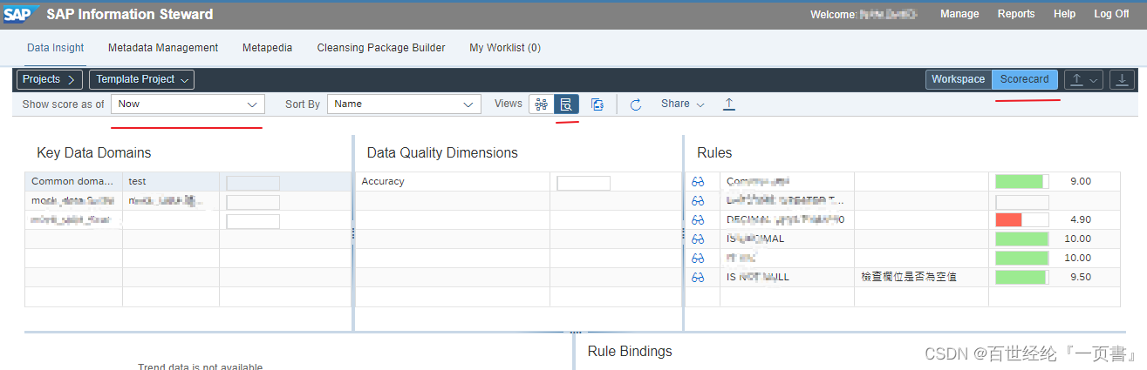
Task: Click the Projects breadcrumb button
Action: [x=50, y=79]
